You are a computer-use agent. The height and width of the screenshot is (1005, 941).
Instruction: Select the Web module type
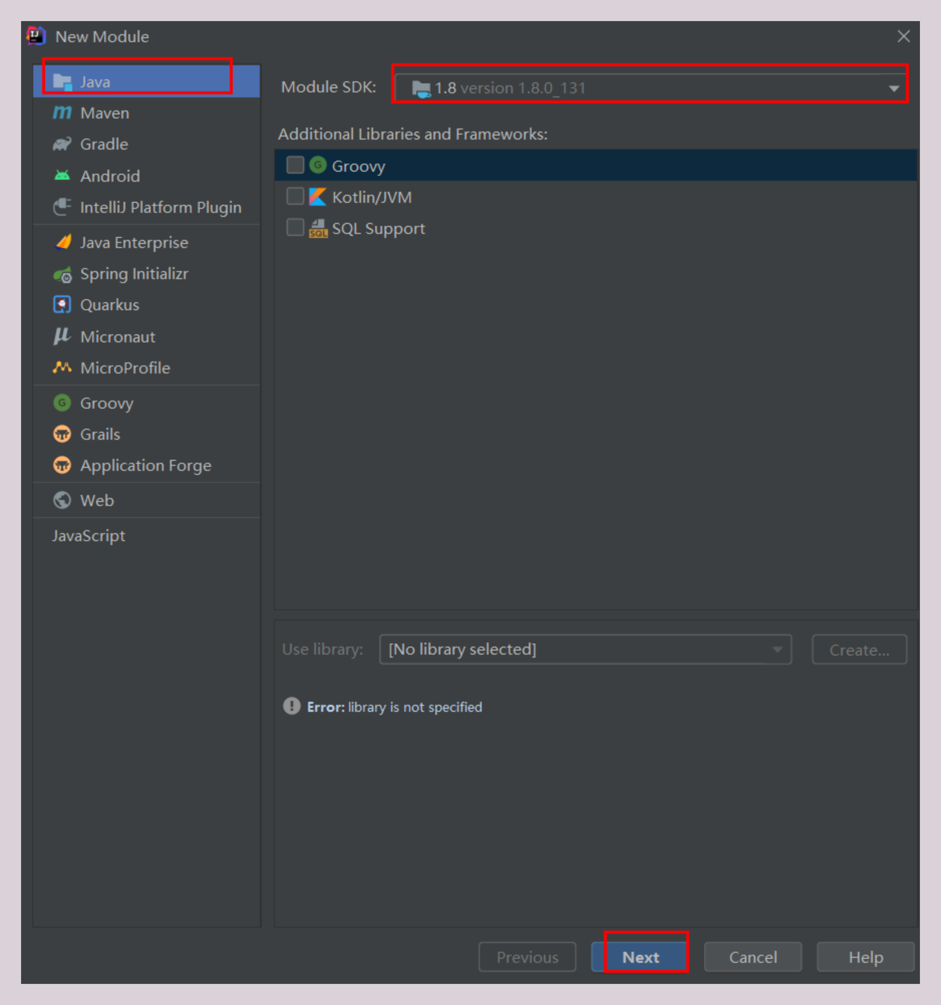(96, 500)
